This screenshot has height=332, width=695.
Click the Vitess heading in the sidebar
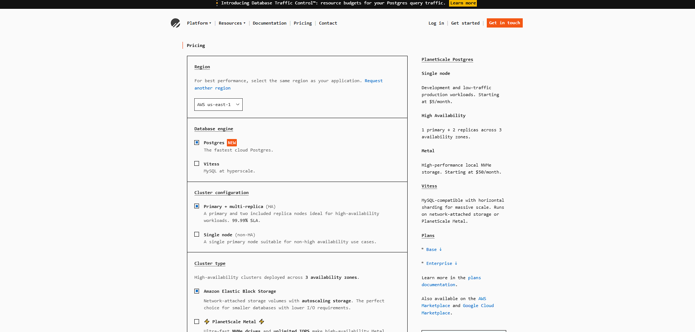[429, 186]
